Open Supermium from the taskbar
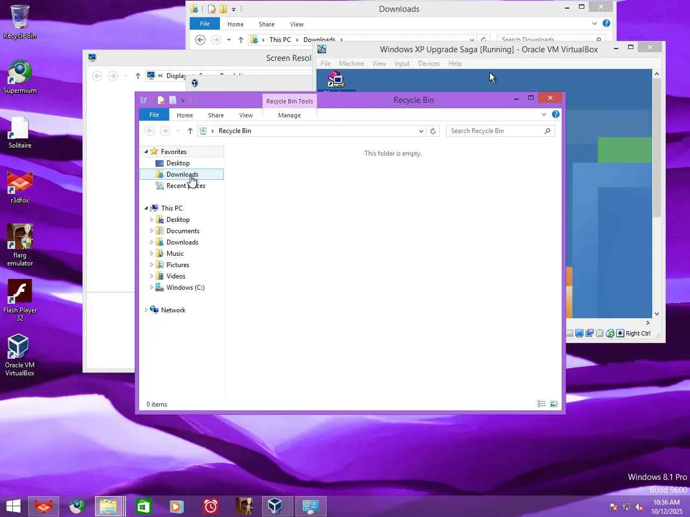This screenshot has height=517, width=690. [77, 506]
